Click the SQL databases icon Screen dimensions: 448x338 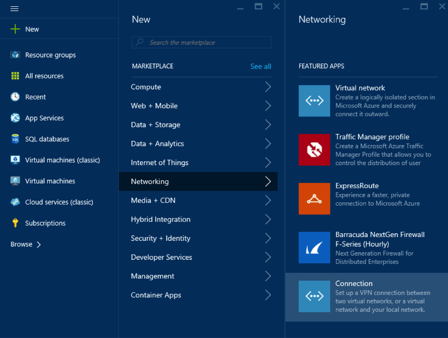point(15,139)
